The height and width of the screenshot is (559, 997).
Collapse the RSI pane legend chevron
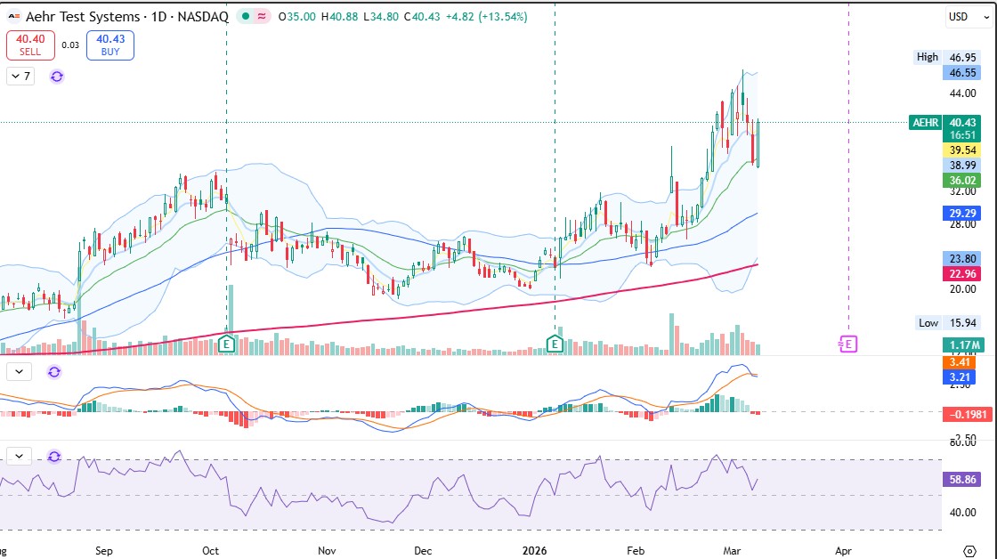point(19,456)
